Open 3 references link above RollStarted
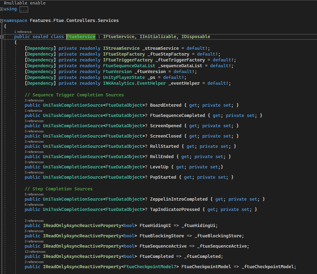Image resolution: width=317 pixels, height=274 pixels. (34, 142)
